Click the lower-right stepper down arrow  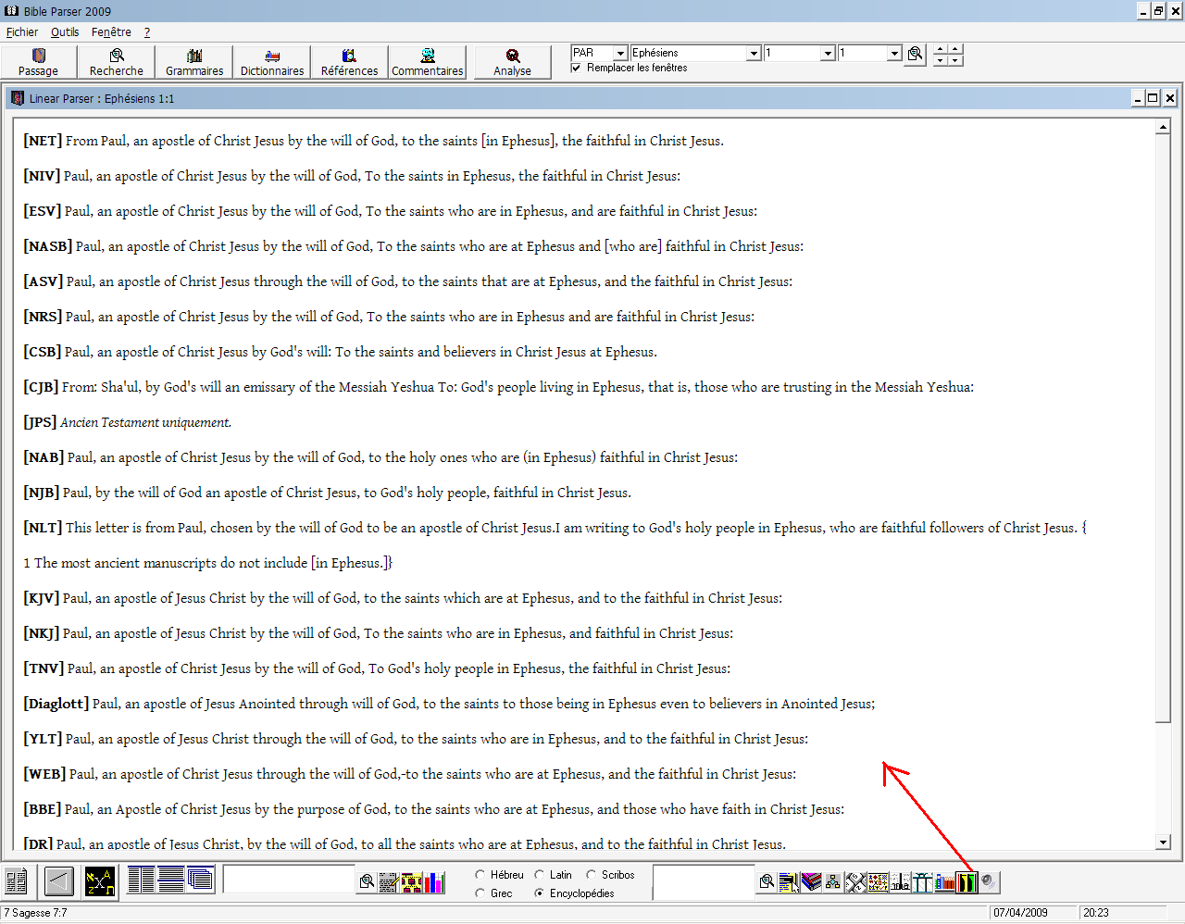(x=955, y=60)
